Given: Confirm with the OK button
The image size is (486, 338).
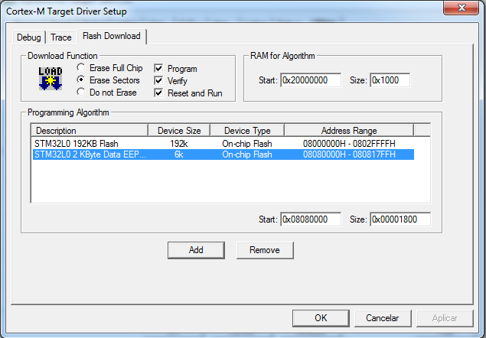Looking at the screenshot, I should [321, 318].
